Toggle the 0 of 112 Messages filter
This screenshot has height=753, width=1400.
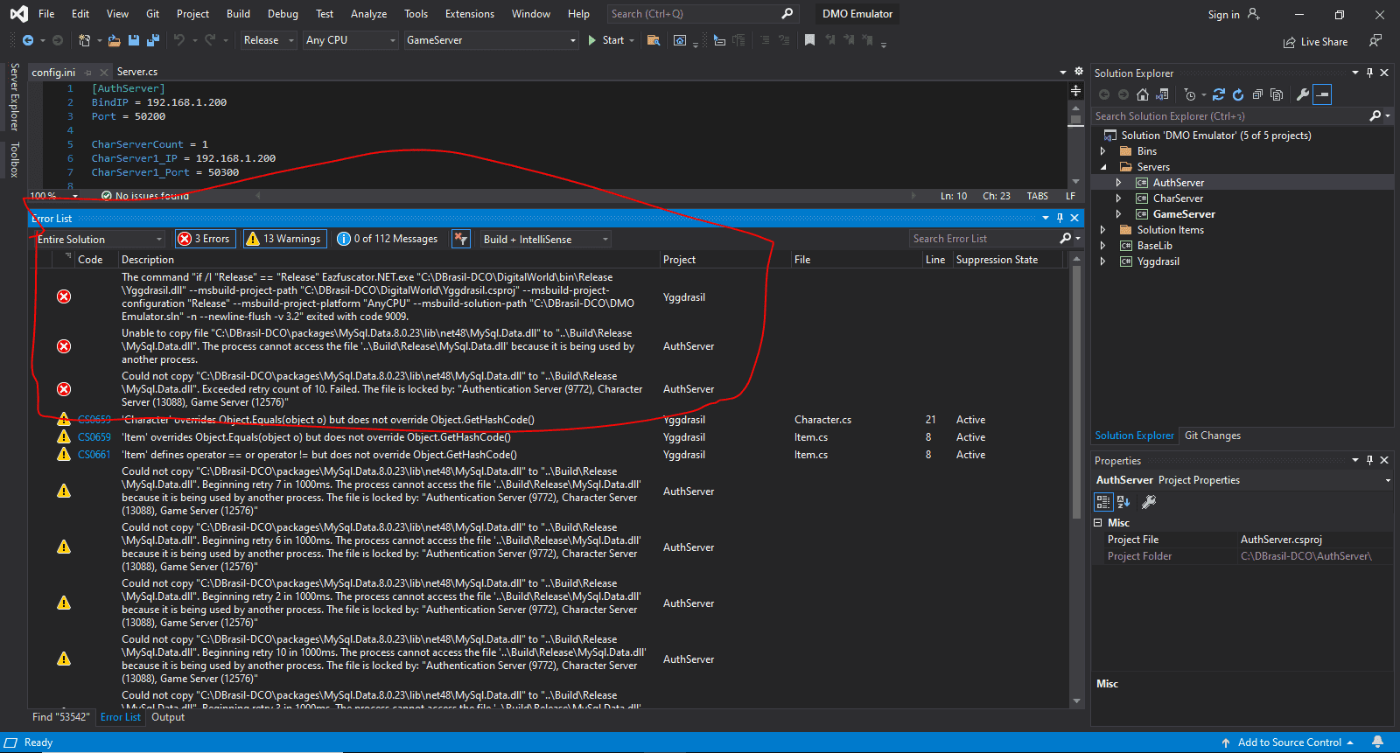388,239
